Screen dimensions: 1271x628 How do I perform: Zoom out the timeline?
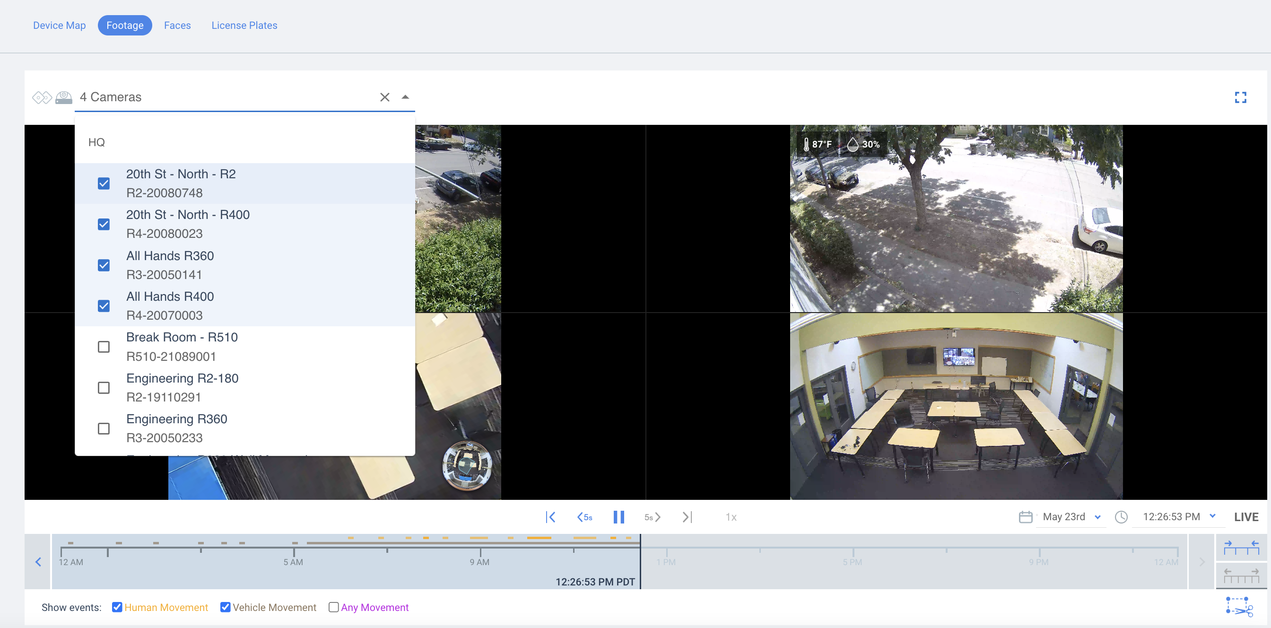(1241, 575)
